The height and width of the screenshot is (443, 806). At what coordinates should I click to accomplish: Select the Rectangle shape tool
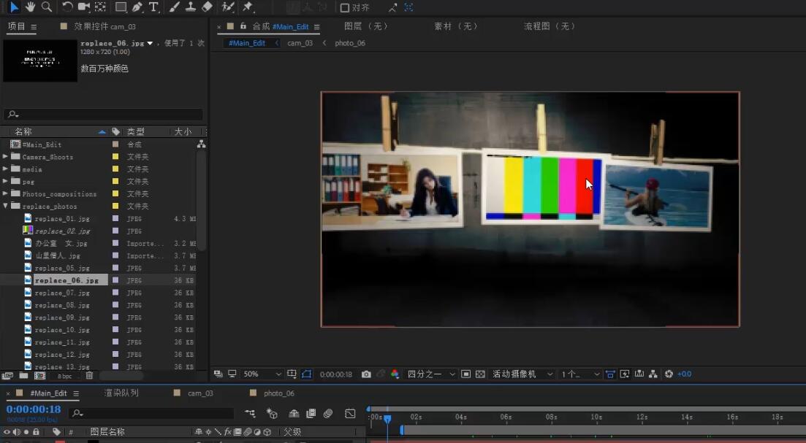(121, 7)
